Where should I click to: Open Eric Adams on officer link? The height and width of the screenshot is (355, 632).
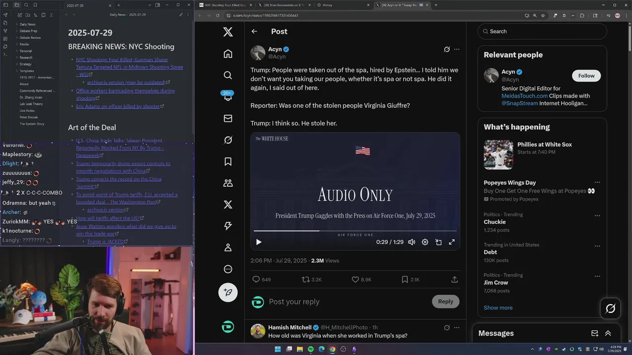[x=118, y=106]
